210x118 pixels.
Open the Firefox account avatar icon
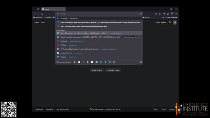click(x=164, y=14)
